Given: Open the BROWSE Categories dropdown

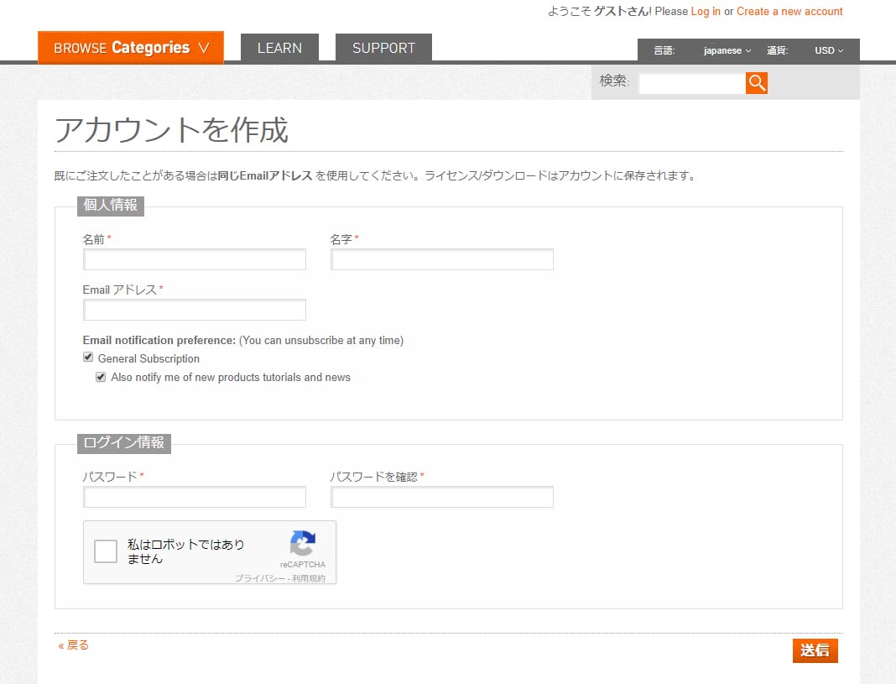Looking at the screenshot, I should click(x=131, y=48).
